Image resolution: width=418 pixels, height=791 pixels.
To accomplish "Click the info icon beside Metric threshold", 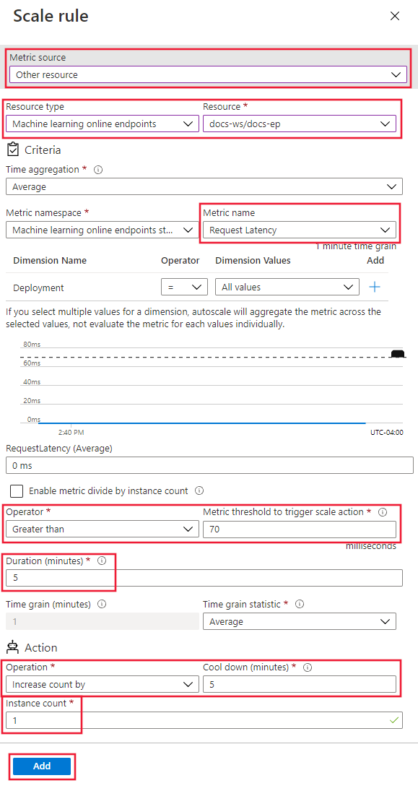I will 382,512.
